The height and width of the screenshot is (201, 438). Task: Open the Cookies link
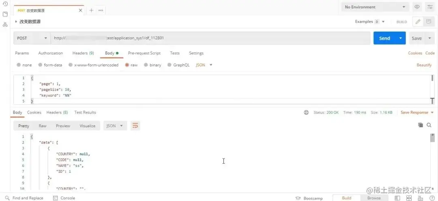[415, 53]
